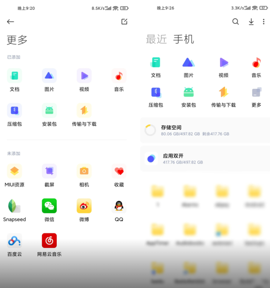The width and height of the screenshot is (270, 288).
Task: Tap the Snapseed app icon
Action: 14,206
